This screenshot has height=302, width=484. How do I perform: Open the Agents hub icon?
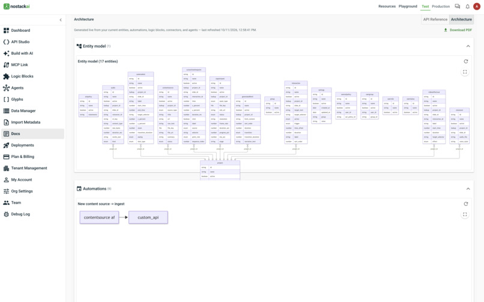(x=6, y=88)
